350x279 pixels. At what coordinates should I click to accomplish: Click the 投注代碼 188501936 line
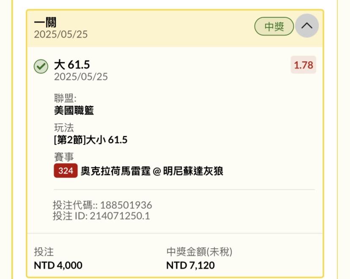coord(102,205)
